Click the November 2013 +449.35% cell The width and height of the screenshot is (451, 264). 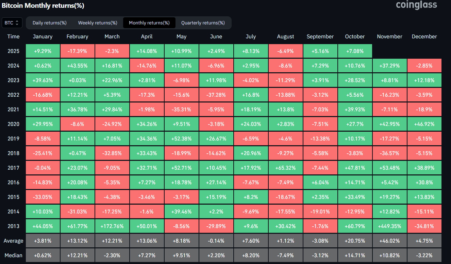tap(389, 226)
